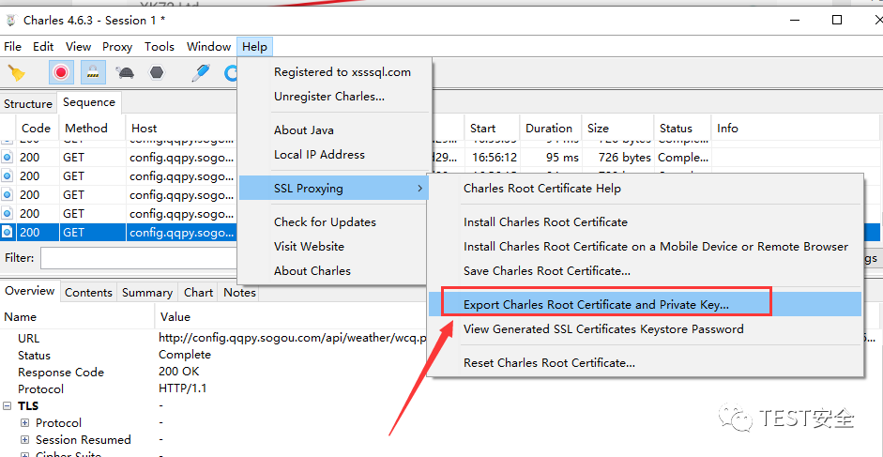
Task: Open the Contents tab
Action: [x=88, y=293]
